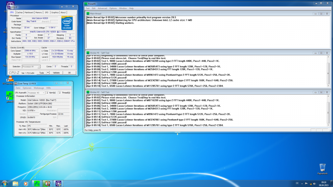This screenshot has height=187, width=333.
Task: Click Kern #1 temperature reading
Action: (37, 133)
